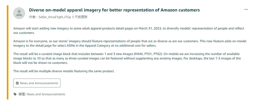Open the three-dot more options menu
This screenshot has width=262, height=109.
coord(246,10)
